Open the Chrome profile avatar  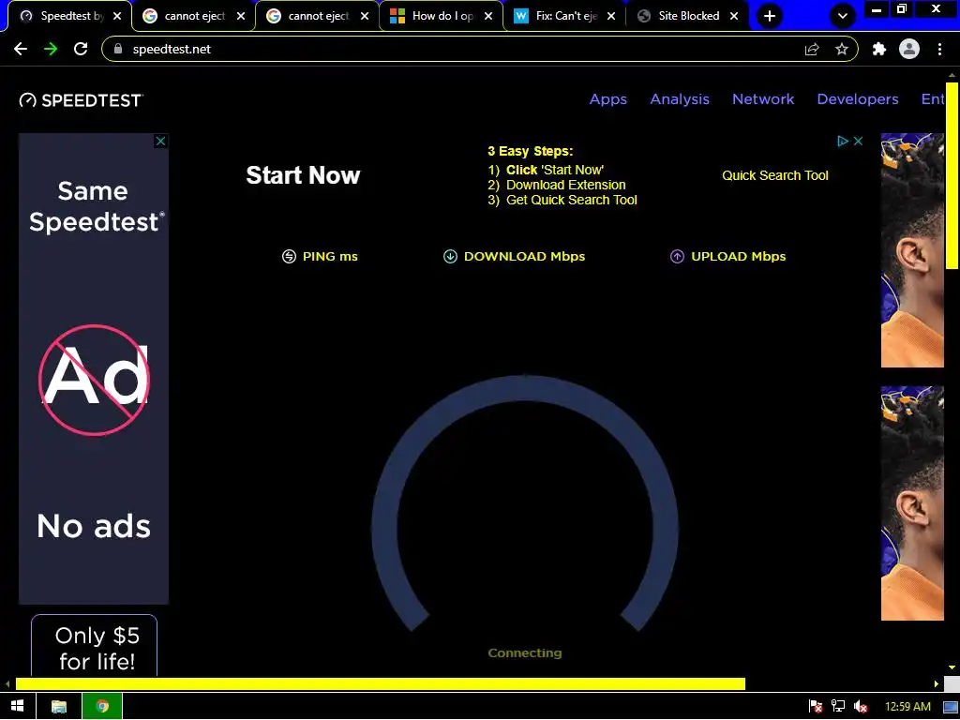tap(909, 49)
